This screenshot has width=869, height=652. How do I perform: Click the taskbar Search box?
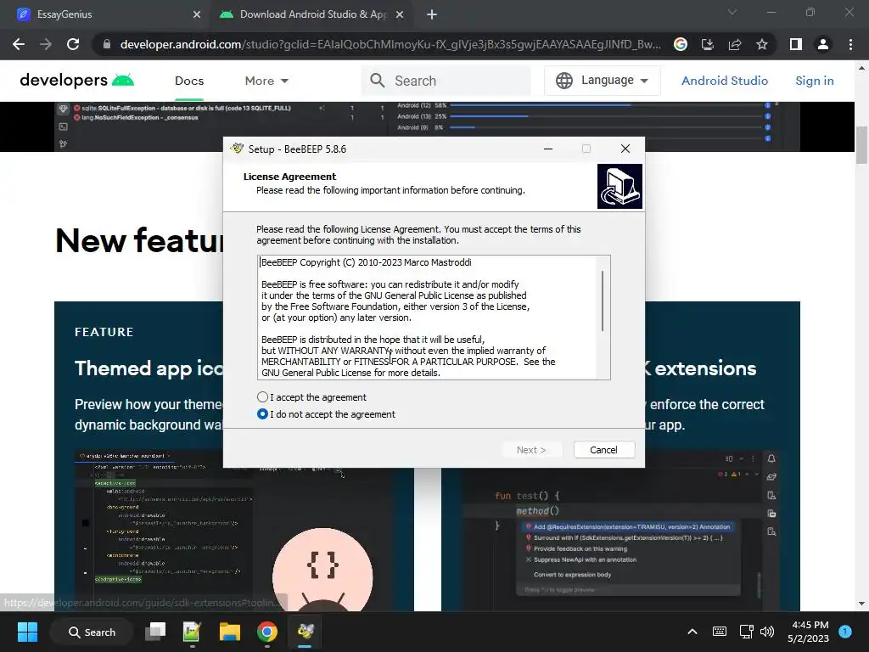click(92, 632)
